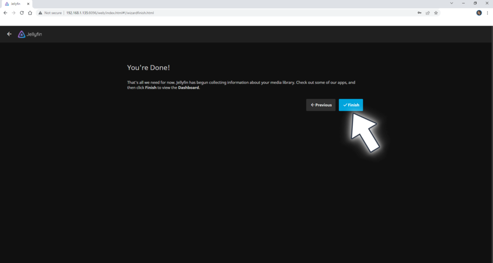
Task: Click the Not secure warning indicator
Action: point(51,13)
